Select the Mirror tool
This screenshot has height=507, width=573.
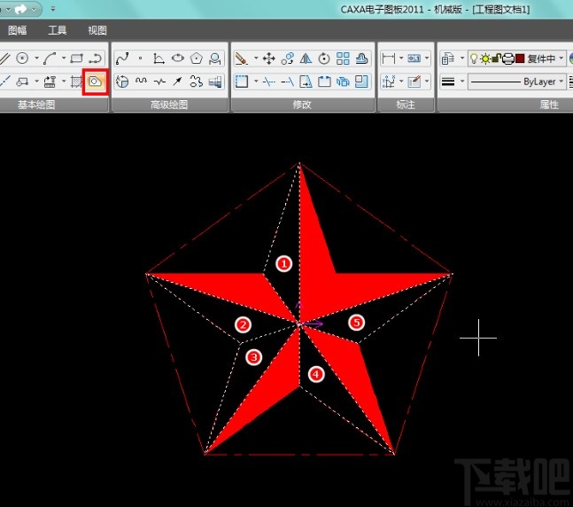point(306,58)
